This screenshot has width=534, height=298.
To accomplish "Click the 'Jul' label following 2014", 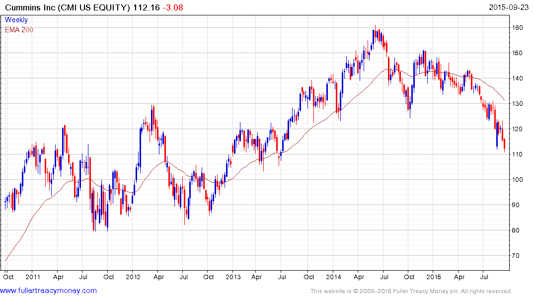I will point(384,277).
